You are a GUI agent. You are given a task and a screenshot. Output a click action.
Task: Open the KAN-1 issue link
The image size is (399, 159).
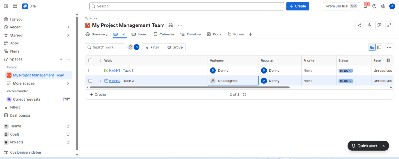[115, 71]
